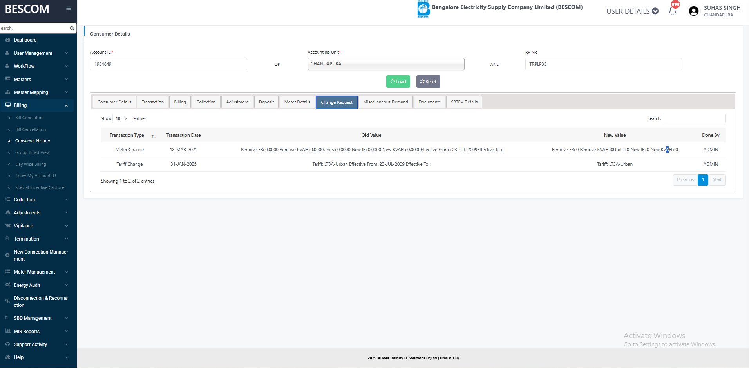Open the Transaction tab
This screenshot has height=368, width=749.
point(152,102)
